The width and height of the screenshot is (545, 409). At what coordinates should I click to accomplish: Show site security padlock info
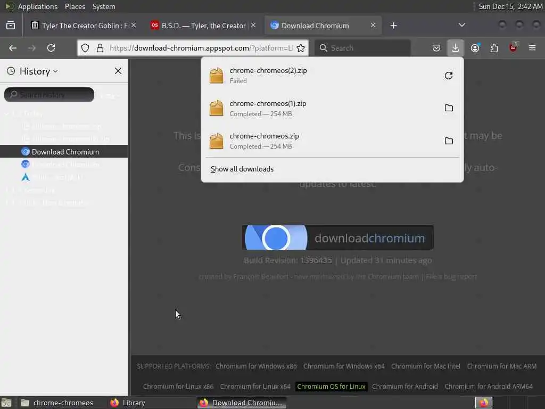[x=100, y=48]
